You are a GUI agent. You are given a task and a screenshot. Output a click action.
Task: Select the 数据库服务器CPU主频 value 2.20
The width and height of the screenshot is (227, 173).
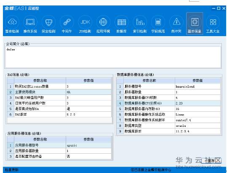pyautogui.click(x=198, y=103)
